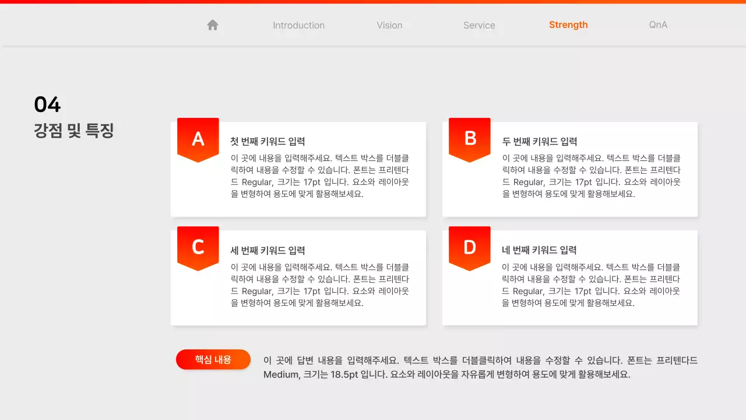Go to the Service section

[479, 25]
